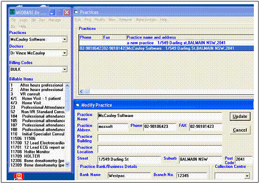Select billable item 11709 HOLTER
Screen dimensions: 260x184
[37, 156]
